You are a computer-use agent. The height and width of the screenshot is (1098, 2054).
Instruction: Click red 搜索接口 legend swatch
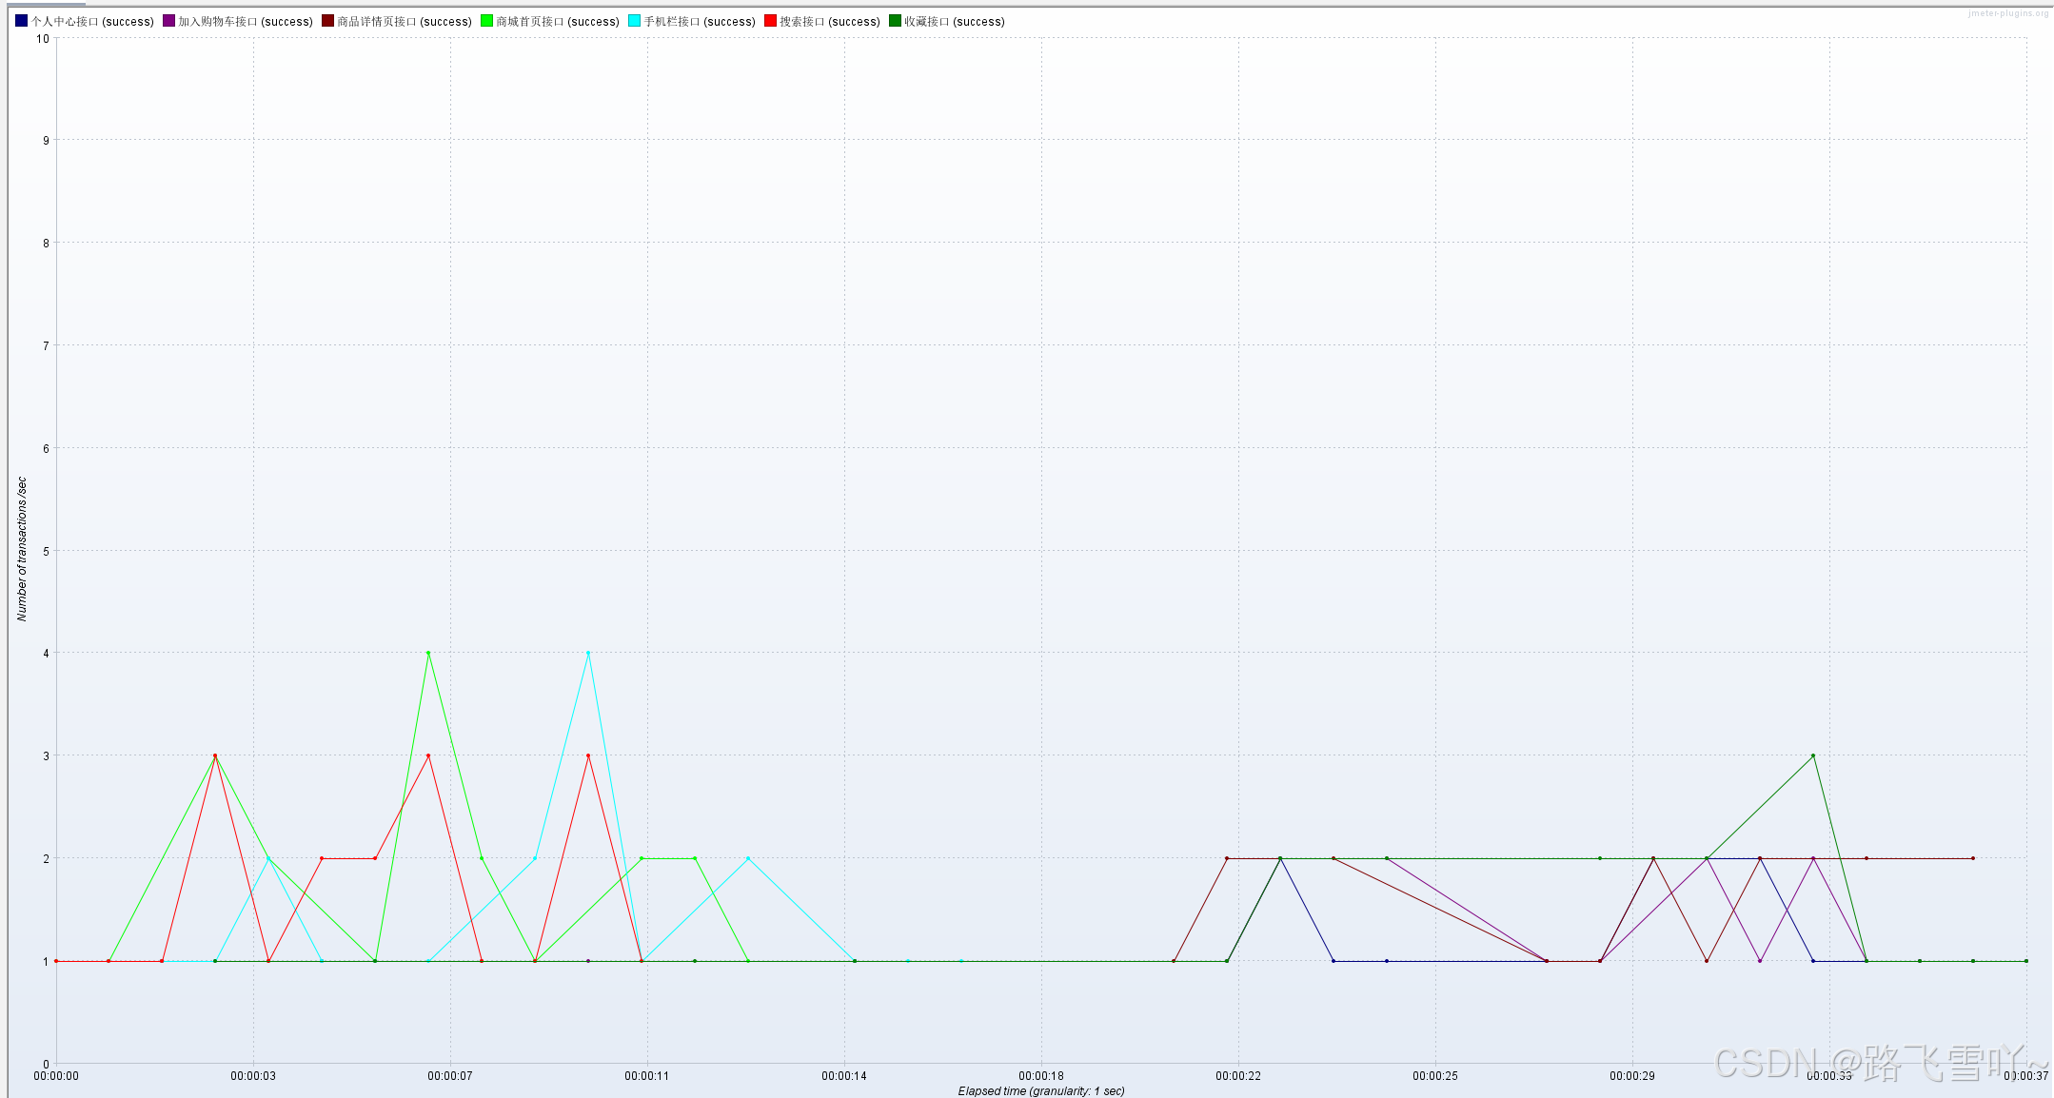click(770, 21)
